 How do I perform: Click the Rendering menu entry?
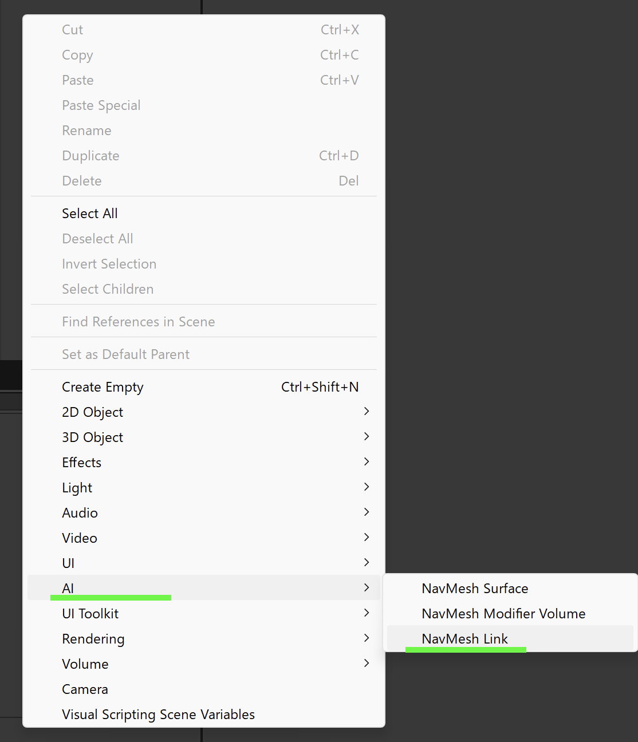pyautogui.click(x=93, y=639)
